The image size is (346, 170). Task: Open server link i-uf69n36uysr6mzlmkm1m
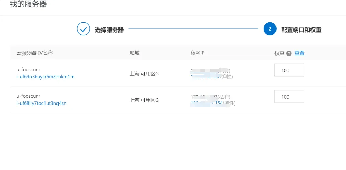pyautogui.click(x=46, y=77)
